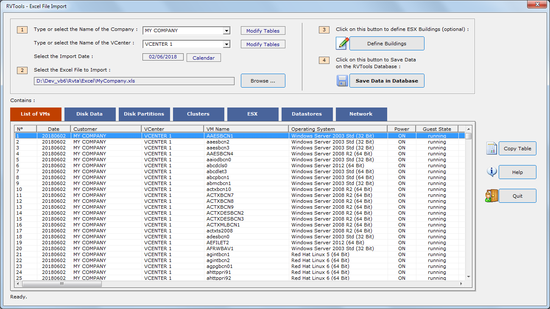
Task: Open the Disk Partitions tab
Action: (144, 114)
